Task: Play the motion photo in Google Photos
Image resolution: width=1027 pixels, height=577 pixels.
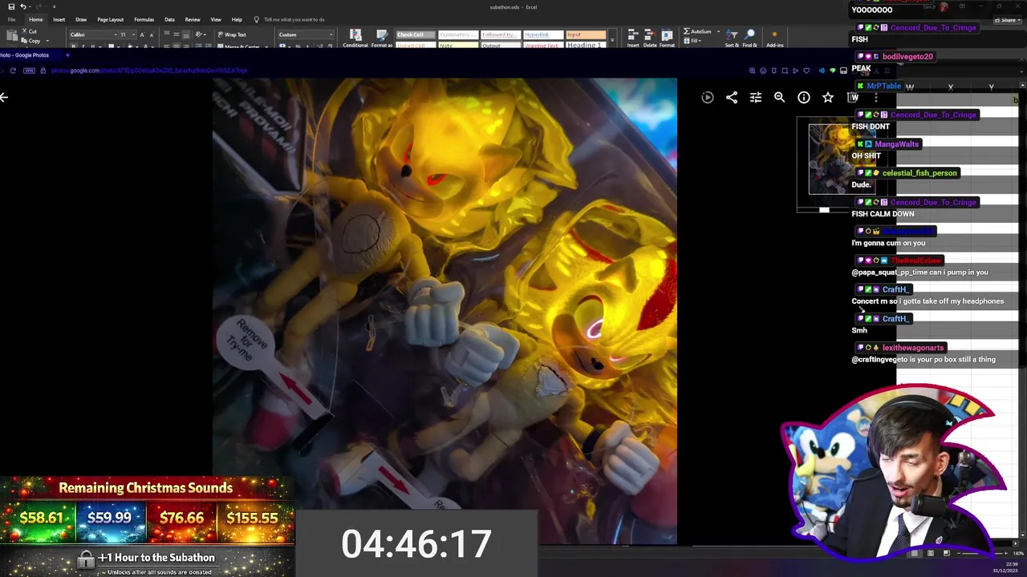Action: (x=707, y=97)
